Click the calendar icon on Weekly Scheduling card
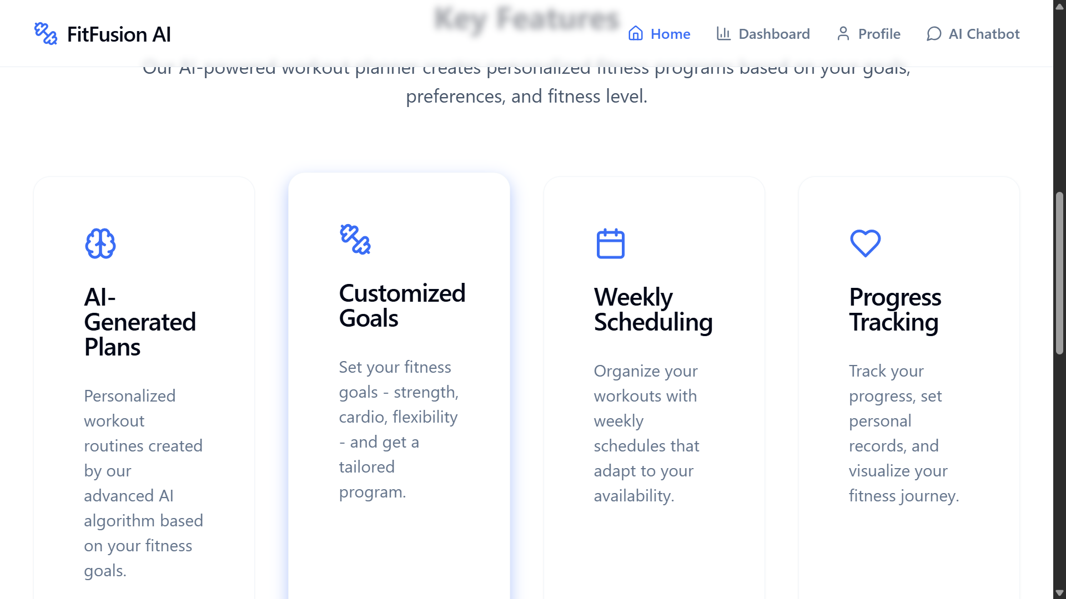 (x=611, y=243)
